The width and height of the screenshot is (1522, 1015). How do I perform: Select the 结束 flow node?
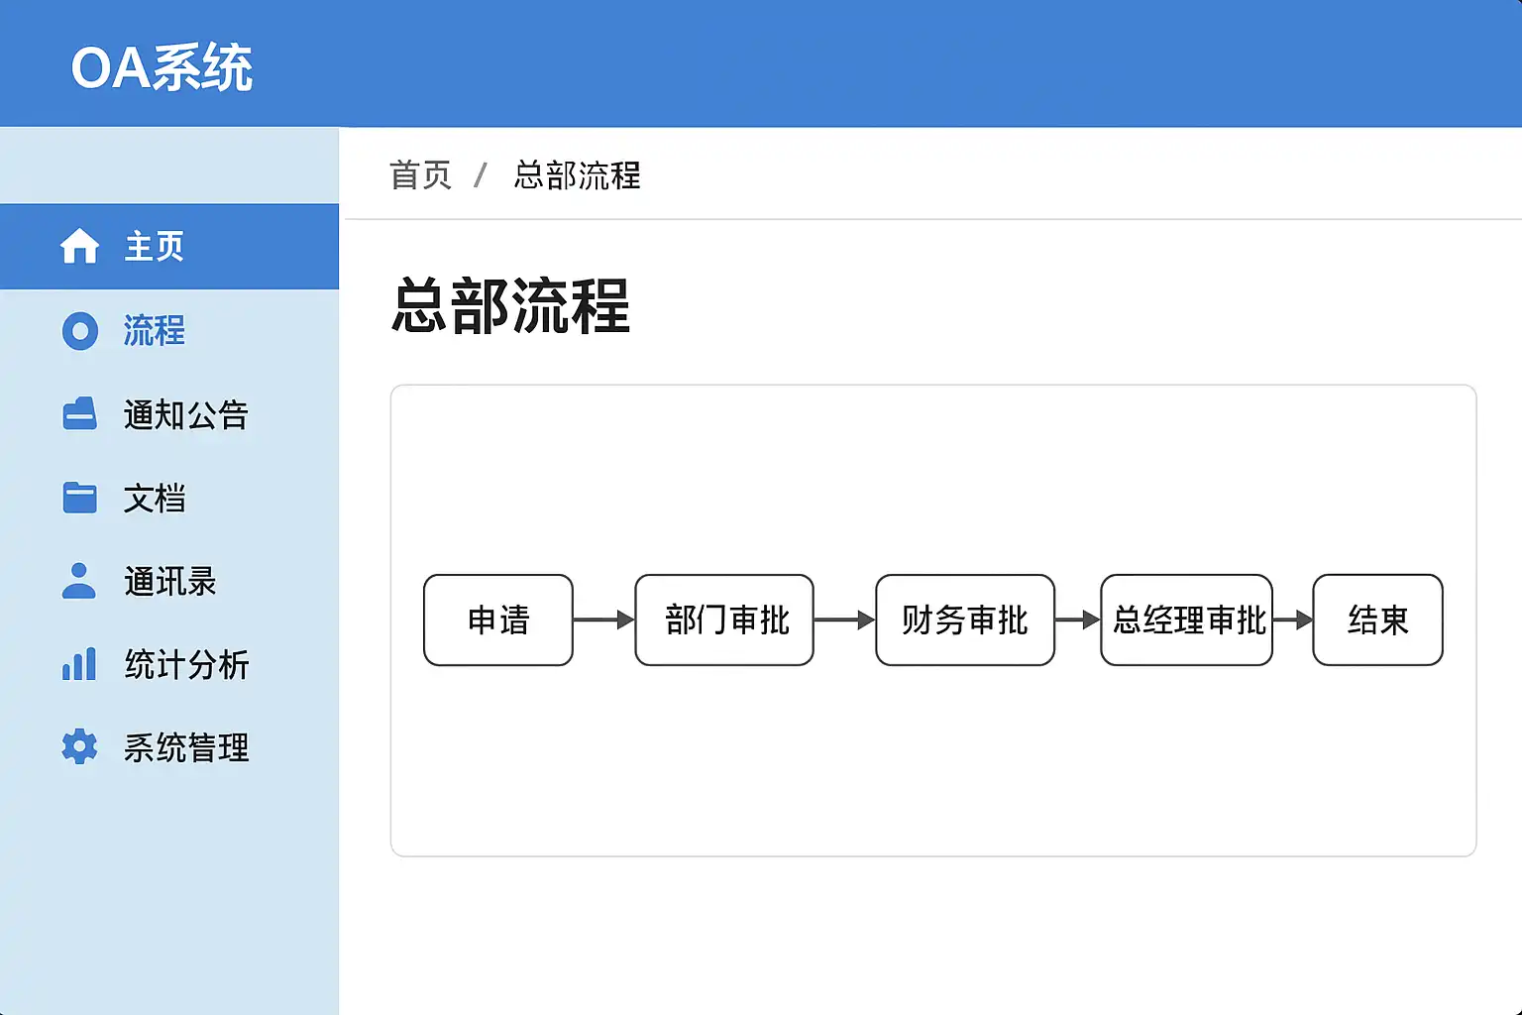(x=1378, y=620)
